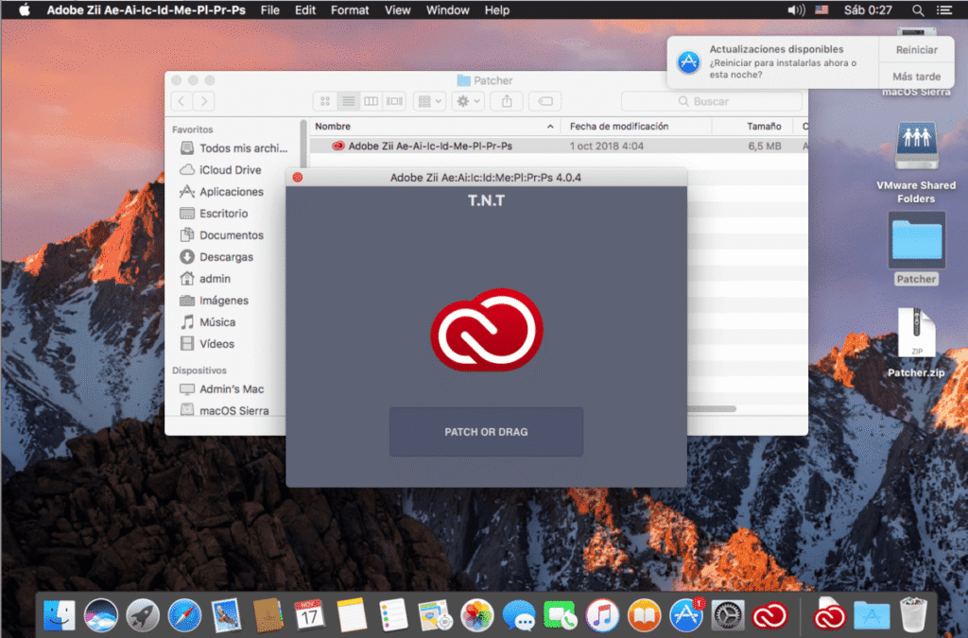
Task: Open FaceTime from the Dock
Action: click(x=561, y=615)
